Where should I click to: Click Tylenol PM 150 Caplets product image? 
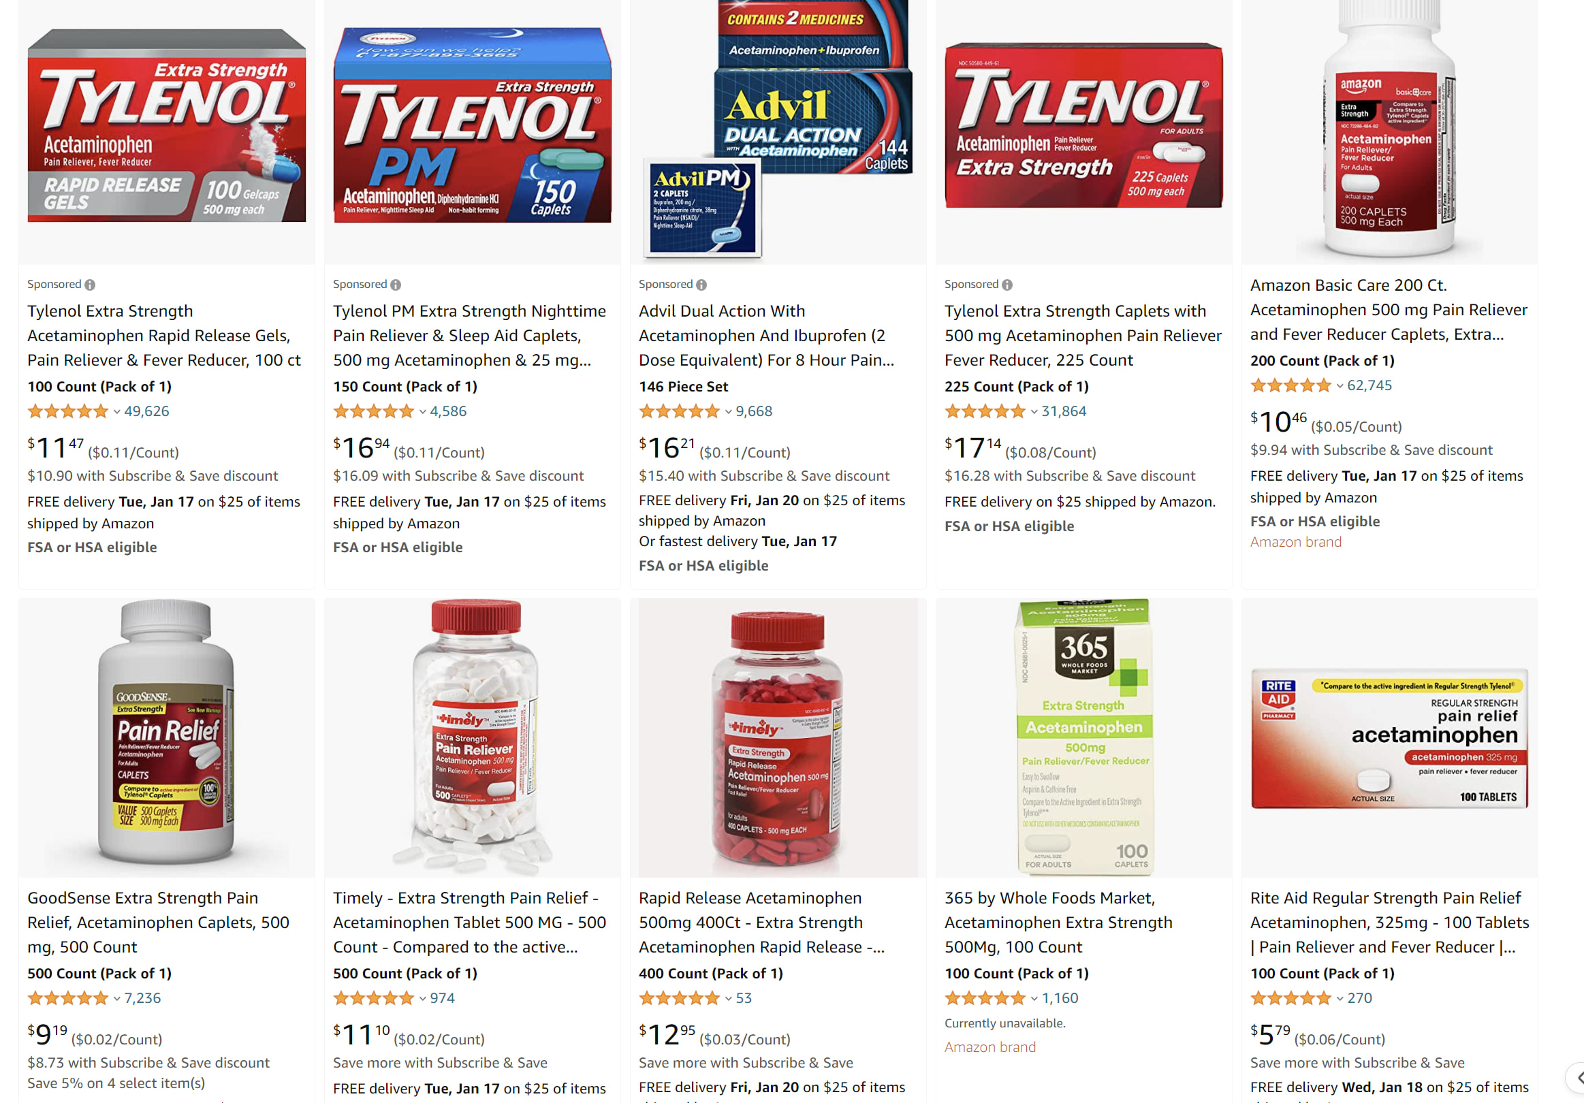coord(472,125)
